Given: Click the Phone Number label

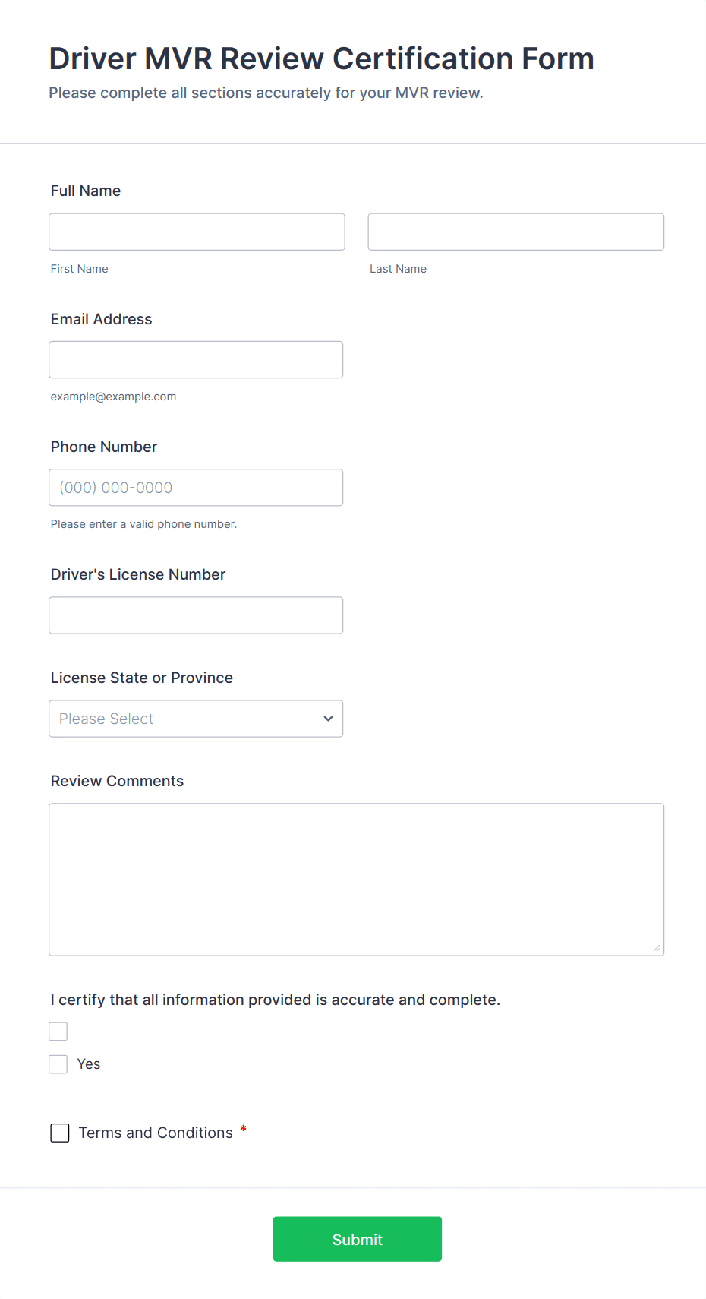Looking at the screenshot, I should (104, 447).
